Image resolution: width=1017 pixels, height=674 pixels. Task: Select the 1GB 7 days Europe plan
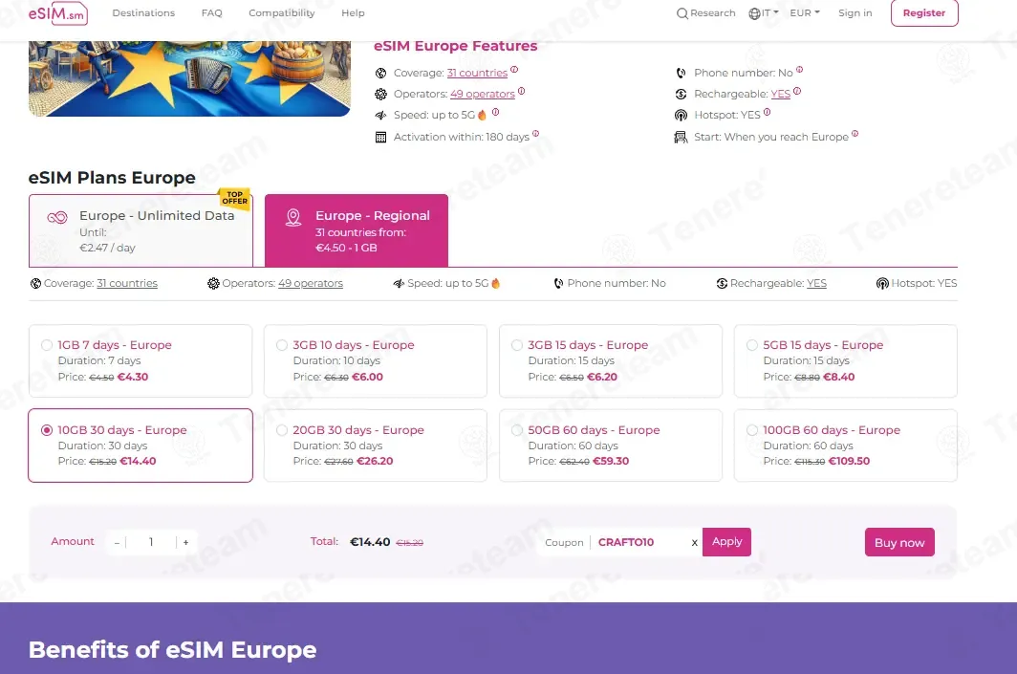pyautogui.click(x=47, y=345)
